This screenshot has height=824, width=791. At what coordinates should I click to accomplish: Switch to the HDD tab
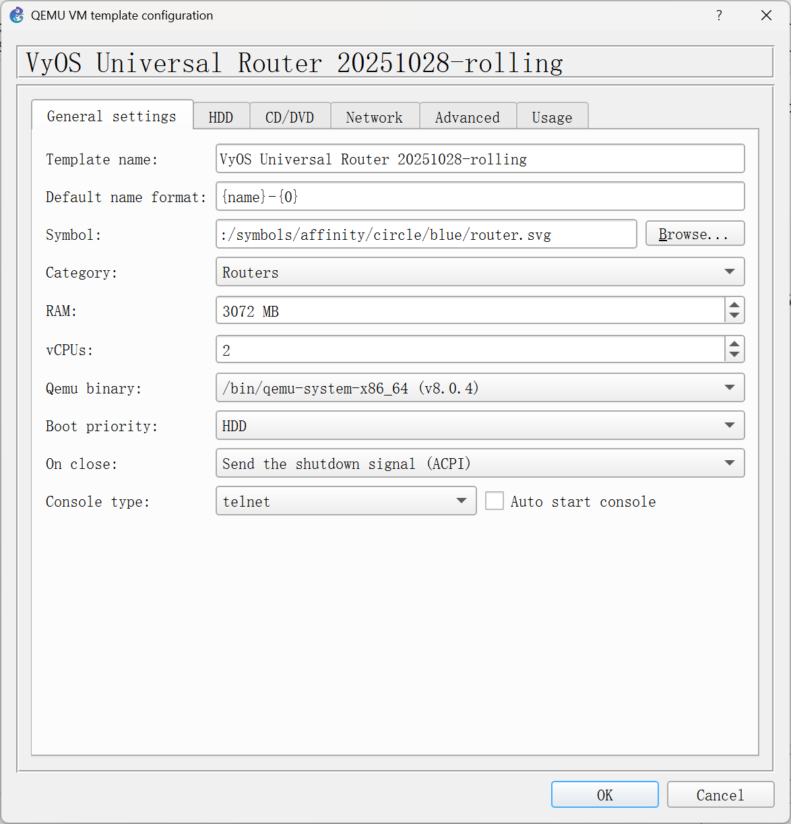[x=221, y=117]
